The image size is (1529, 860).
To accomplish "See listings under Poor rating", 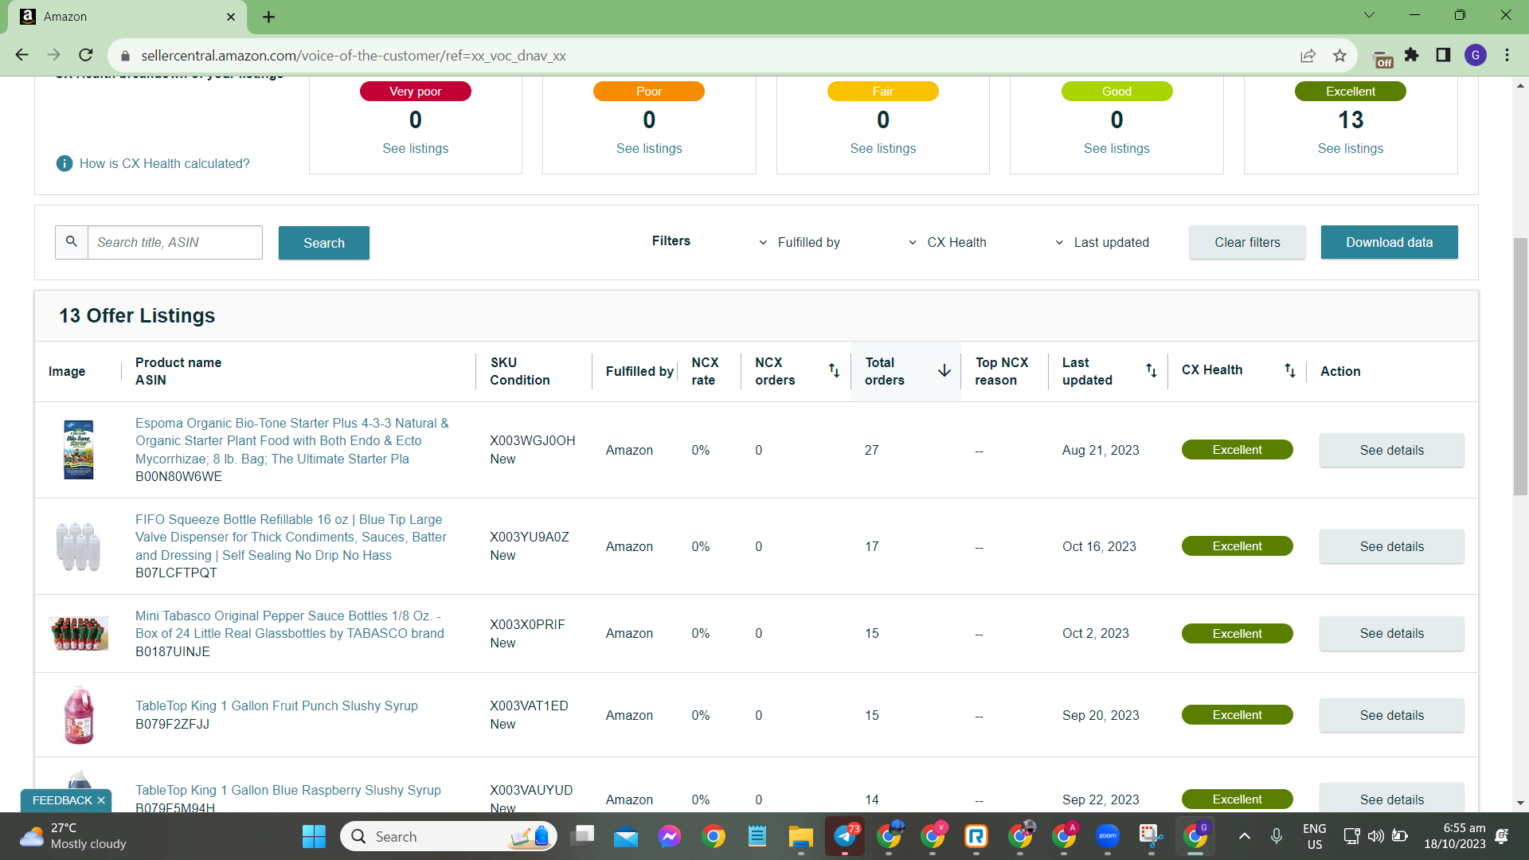I will pos(649,148).
